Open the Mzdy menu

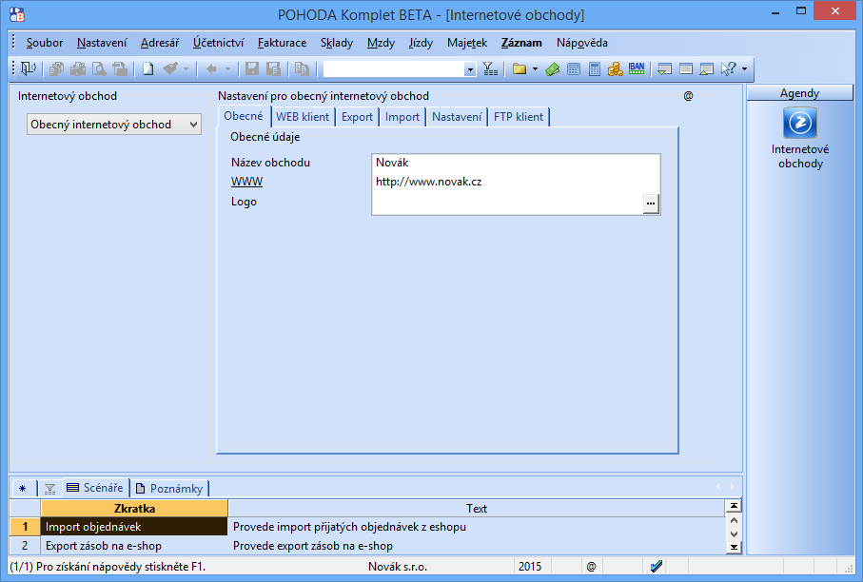coord(381,43)
